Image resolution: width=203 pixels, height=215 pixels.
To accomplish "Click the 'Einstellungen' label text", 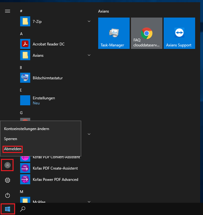I will click(44, 98).
